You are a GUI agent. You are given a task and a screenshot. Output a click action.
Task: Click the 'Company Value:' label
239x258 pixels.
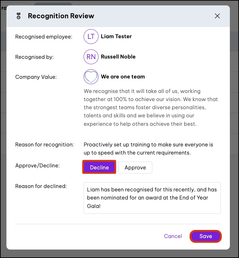tap(36, 77)
